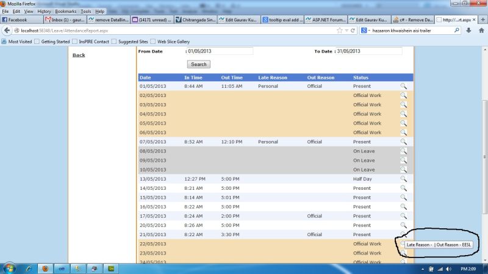The height and width of the screenshot is (274, 488).
Task: Open Most Visited bookmark
Action: coord(17,41)
